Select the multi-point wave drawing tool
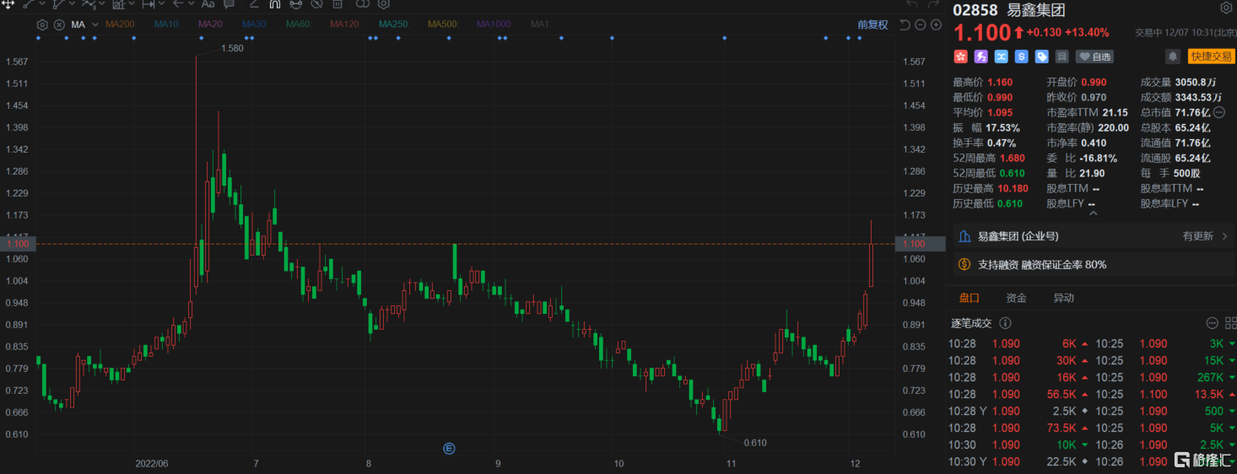 point(89,4)
